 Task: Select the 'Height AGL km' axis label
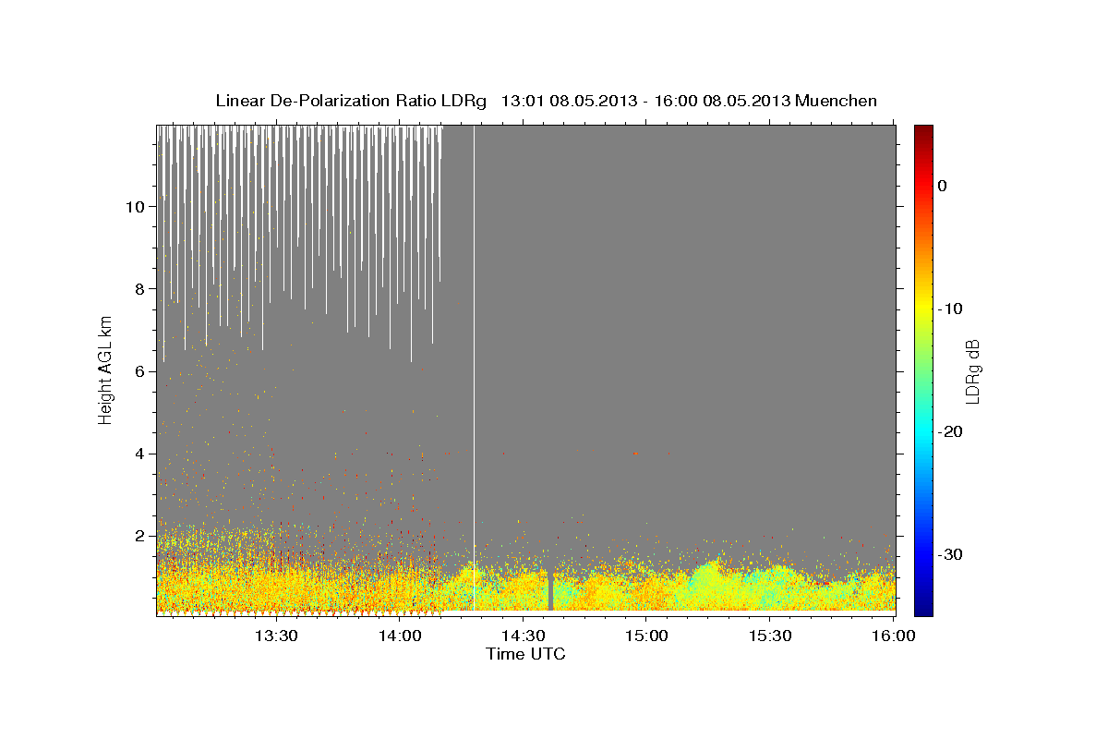point(106,369)
